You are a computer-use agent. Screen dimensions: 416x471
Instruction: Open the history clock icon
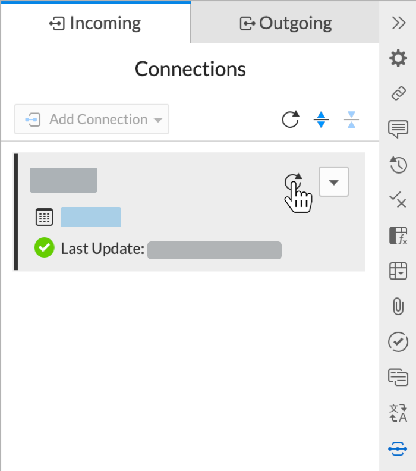click(x=398, y=164)
